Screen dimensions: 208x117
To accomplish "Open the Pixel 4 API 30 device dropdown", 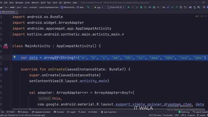I will pos(116,7).
